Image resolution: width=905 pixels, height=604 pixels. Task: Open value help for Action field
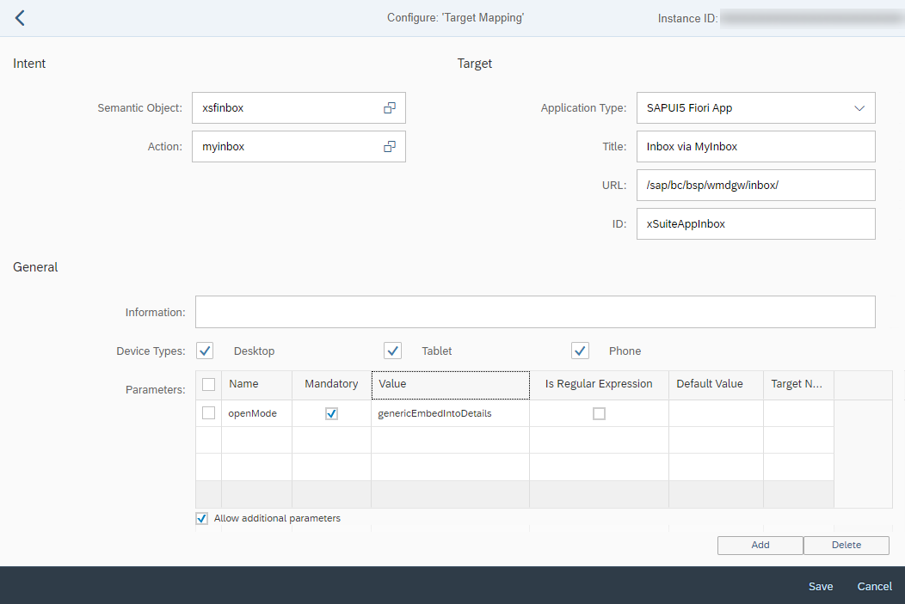pos(390,146)
